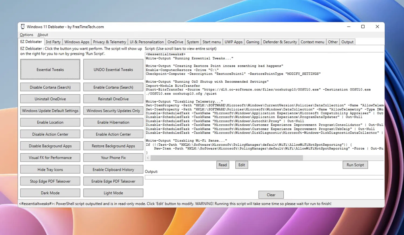This screenshot has height=235, width=404.
Task: Switch to the System tab
Action: point(193,42)
